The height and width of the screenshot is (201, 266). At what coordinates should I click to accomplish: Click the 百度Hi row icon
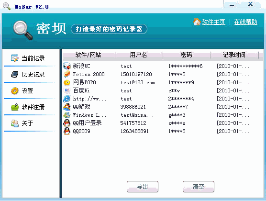pos(67,90)
